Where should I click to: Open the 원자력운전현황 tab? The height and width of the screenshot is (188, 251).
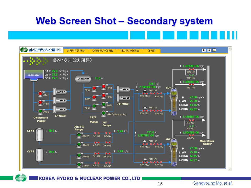point(76,51)
